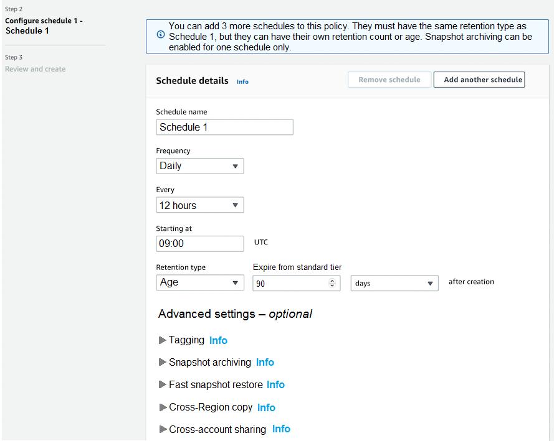Expand the Snapshot archiving section
The height and width of the screenshot is (441, 554).
tap(163, 363)
